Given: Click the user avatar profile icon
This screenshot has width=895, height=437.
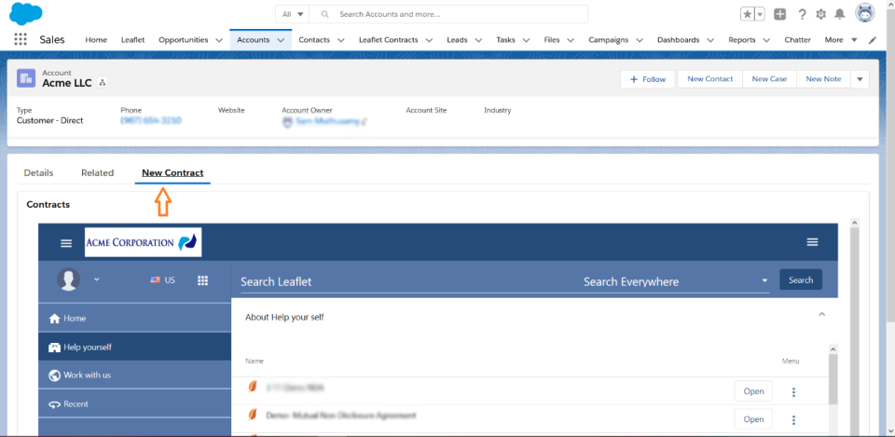Looking at the screenshot, I should pyautogui.click(x=865, y=14).
